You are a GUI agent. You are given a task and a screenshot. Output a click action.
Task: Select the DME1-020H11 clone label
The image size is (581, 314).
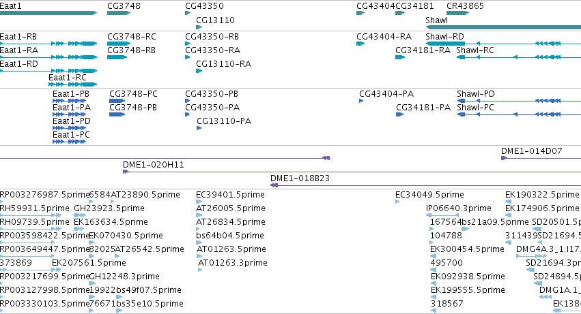(x=154, y=165)
